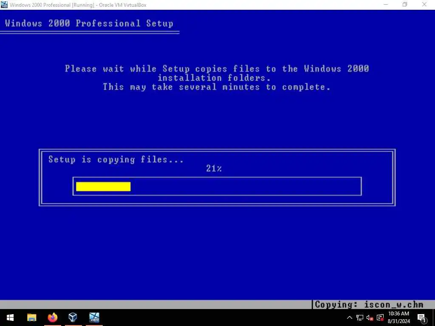The width and height of the screenshot is (435, 326).
Task: Click the muted volume tray icon
Action: pyautogui.click(x=370, y=318)
